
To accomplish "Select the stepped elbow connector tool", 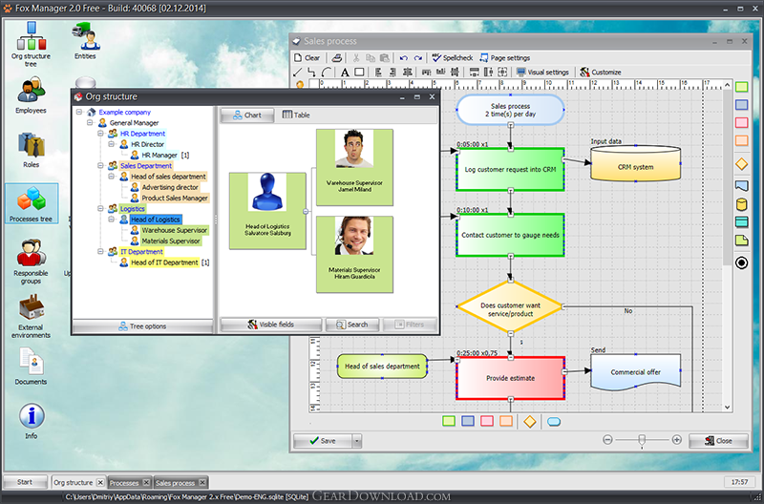I will [312, 73].
